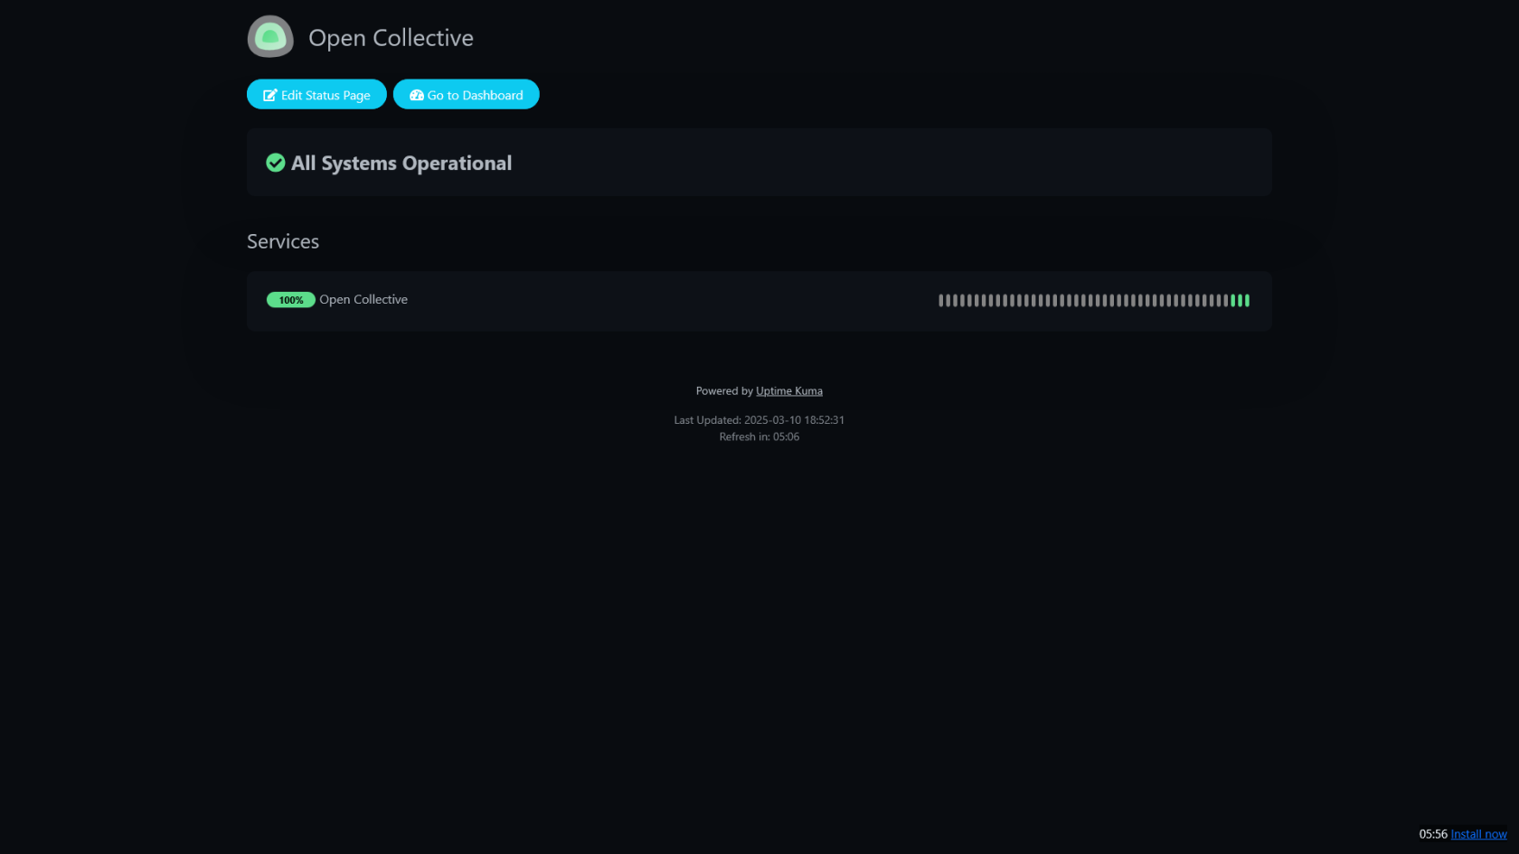The image size is (1519, 854).
Task: Go to Dashboard
Action: pyautogui.click(x=466, y=95)
